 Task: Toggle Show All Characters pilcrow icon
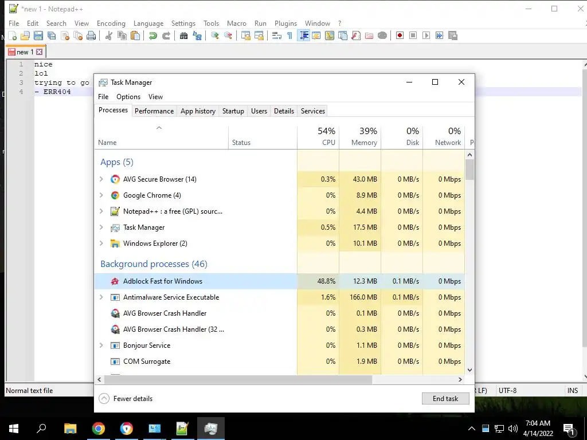point(289,36)
